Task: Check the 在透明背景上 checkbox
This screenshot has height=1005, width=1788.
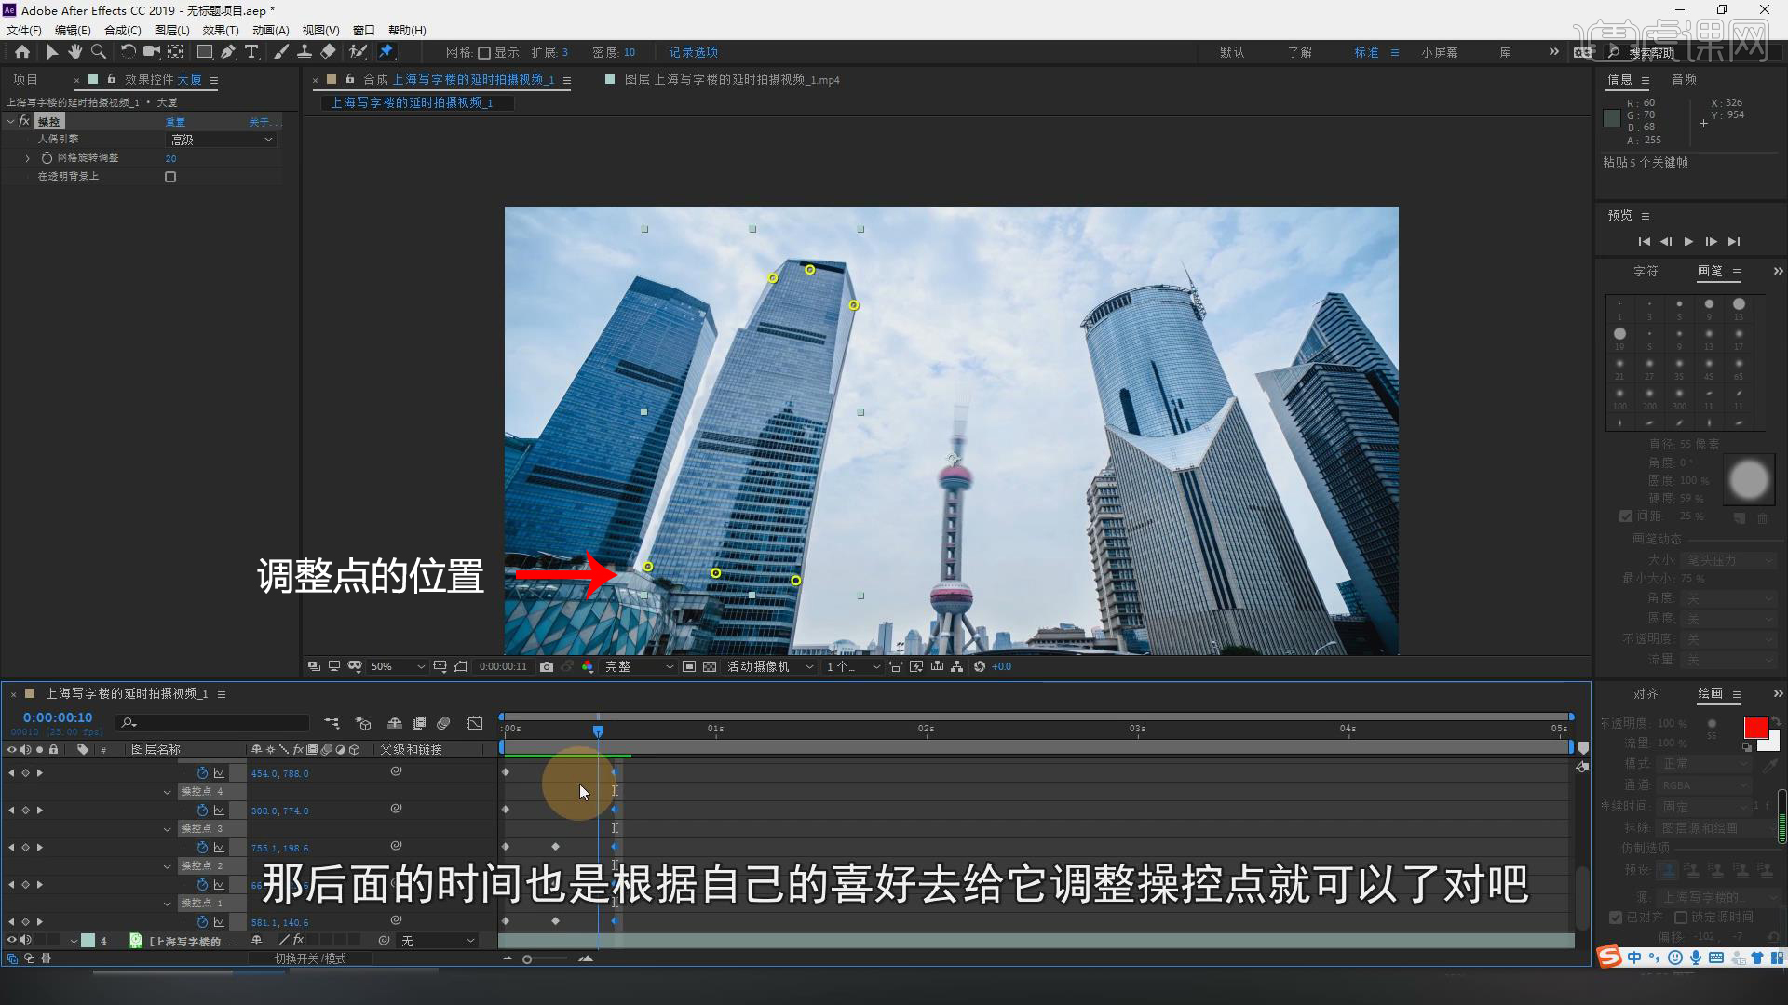Action: (x=170, y=177)
